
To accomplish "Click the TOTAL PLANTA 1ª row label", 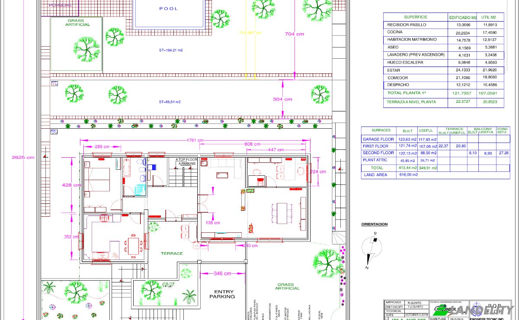I will 407,93.
